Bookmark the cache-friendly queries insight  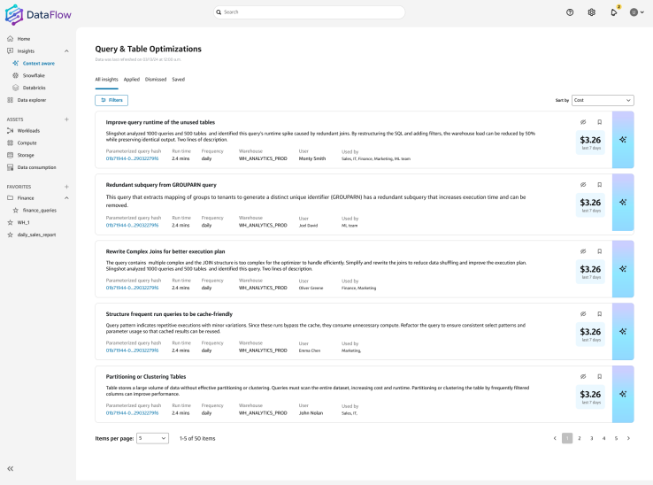[x=600, y=314]
